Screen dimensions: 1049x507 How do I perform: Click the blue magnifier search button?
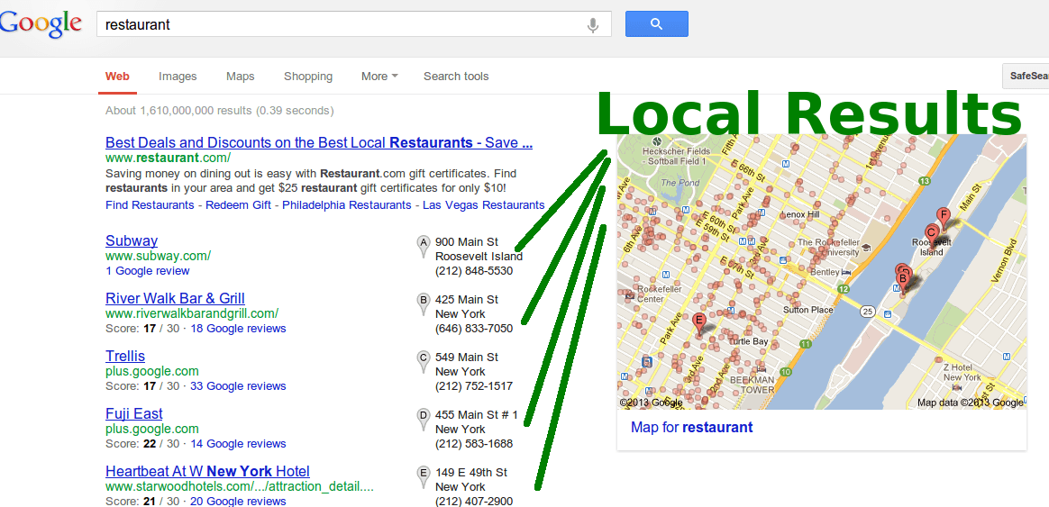[656, 24]
